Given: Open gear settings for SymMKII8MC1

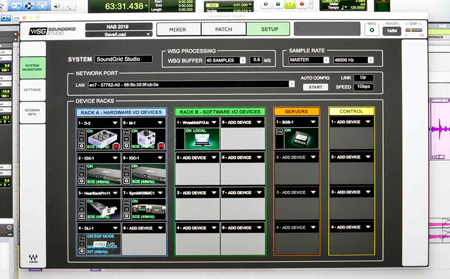Looking at the screenshot, I should click(126, 216).
